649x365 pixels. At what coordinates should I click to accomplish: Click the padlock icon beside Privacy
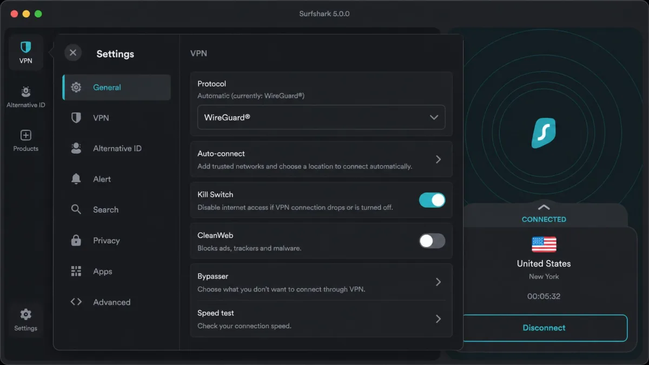point(76,240)
